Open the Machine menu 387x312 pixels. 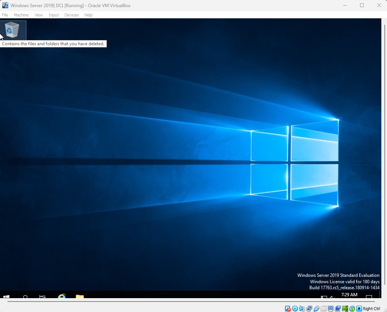coord(21,15)
